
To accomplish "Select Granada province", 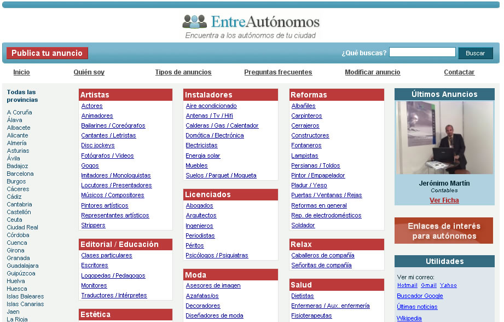I will (x=18, y=258).
